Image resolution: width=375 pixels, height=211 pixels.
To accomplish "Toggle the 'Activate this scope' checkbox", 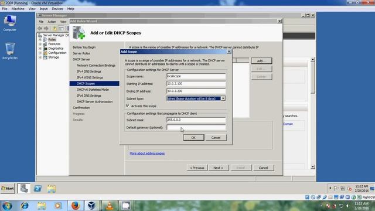I will pos(128,105).
